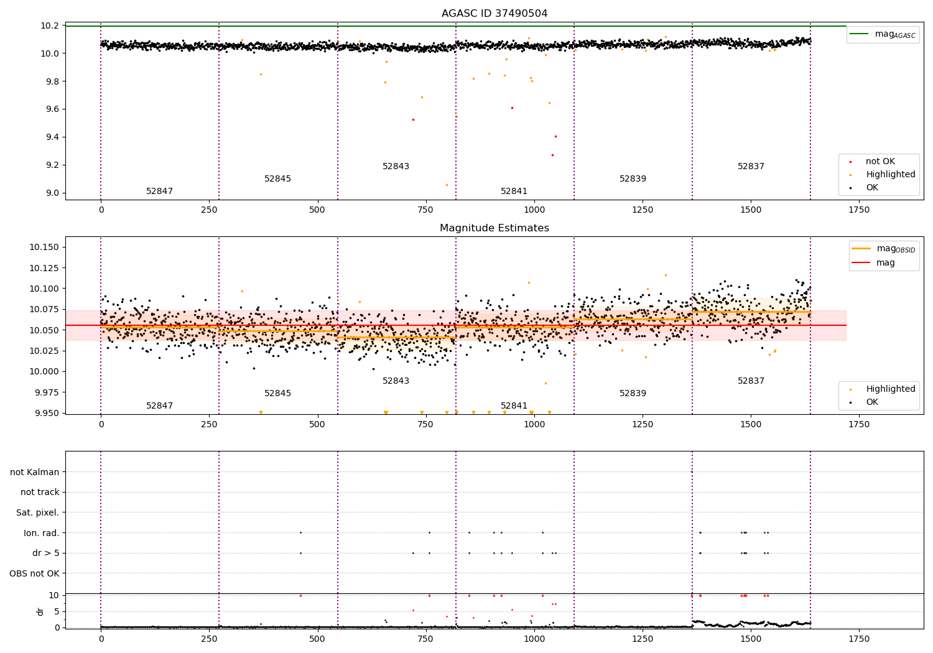Click OBSID label 52845 in the top plot
933x653 pixels.
coord(277,179)
